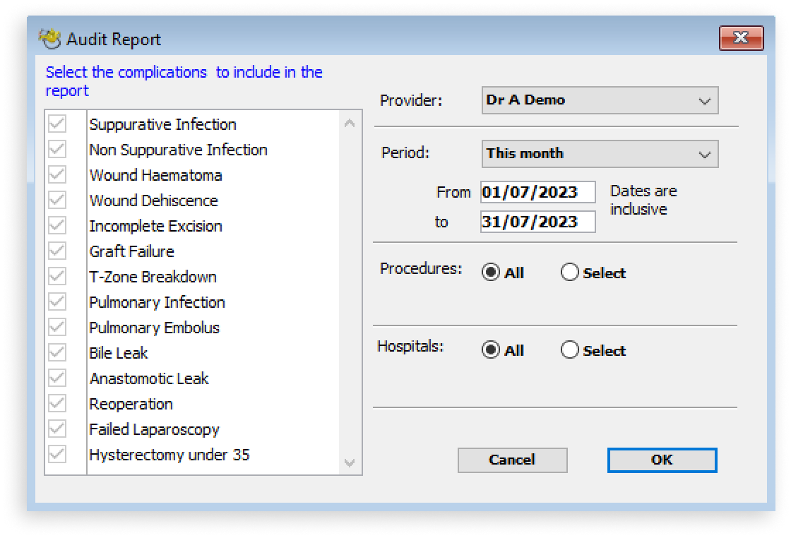Image resolution: width=791 pixels, height=538 pixels.
Task: Choose Select option for Hospitals
Action: point(570,351)
